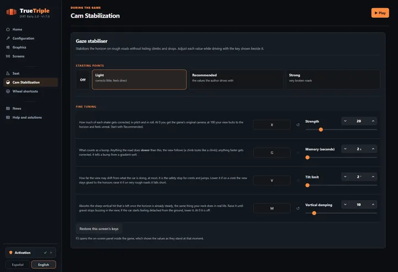Click the Memory (seconds) slider handle
Image resolution: width=398 pixels, height=272 pixels.
click(x=307, y=158)
